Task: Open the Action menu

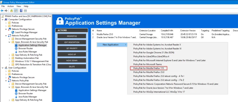Action: coord(11,6)
